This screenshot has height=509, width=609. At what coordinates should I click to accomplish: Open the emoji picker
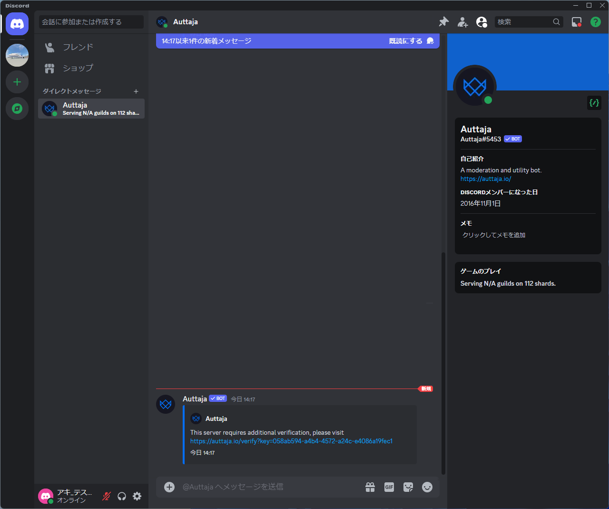coord(427,487)
